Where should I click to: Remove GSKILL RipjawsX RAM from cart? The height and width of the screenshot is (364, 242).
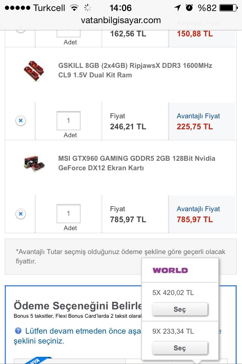(x=20, y=121)
